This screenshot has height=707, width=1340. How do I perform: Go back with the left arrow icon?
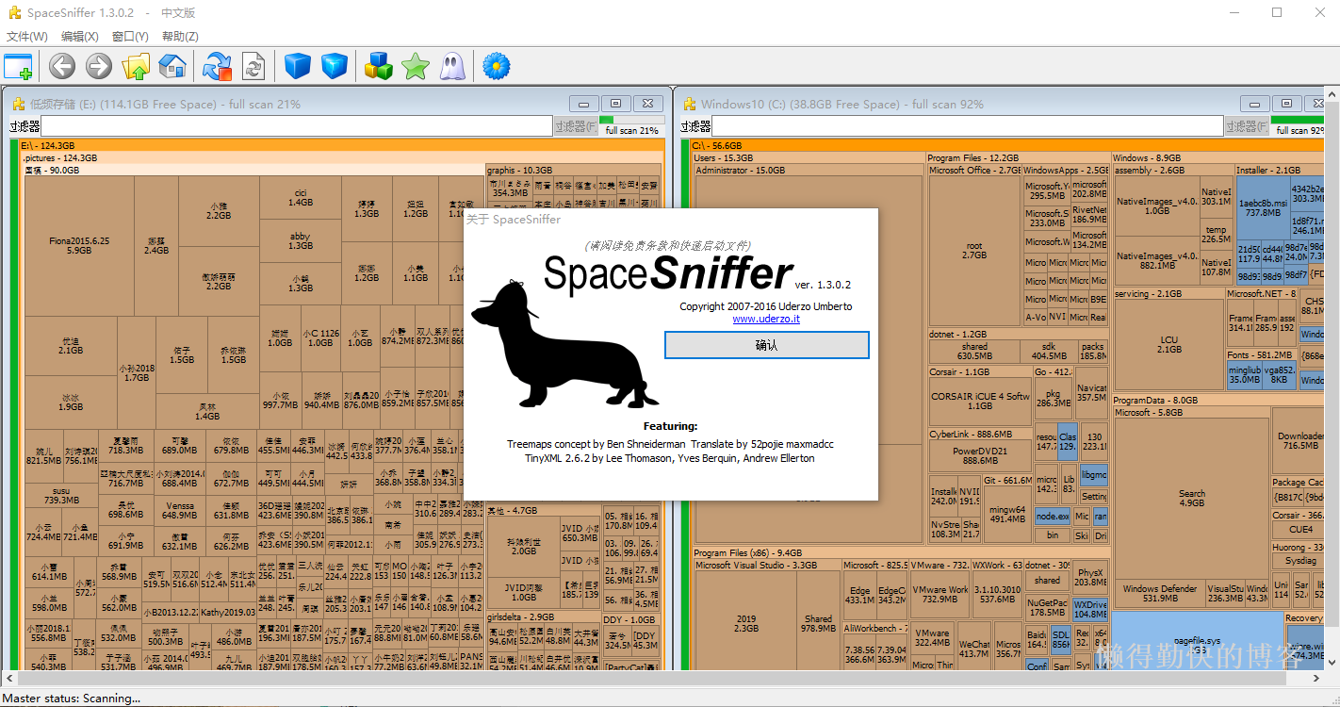[62, 66]
